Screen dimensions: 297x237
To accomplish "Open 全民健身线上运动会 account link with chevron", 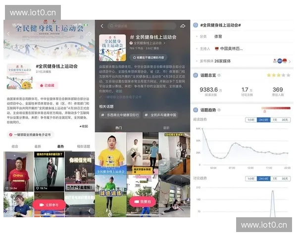I will click(148, 43).
